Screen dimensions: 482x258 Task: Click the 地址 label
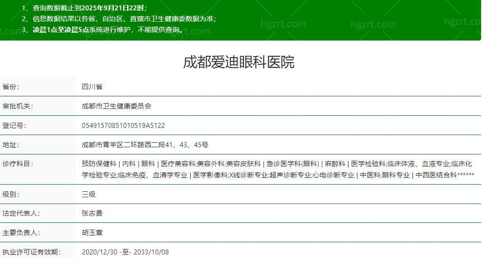[x=11, y=145]
